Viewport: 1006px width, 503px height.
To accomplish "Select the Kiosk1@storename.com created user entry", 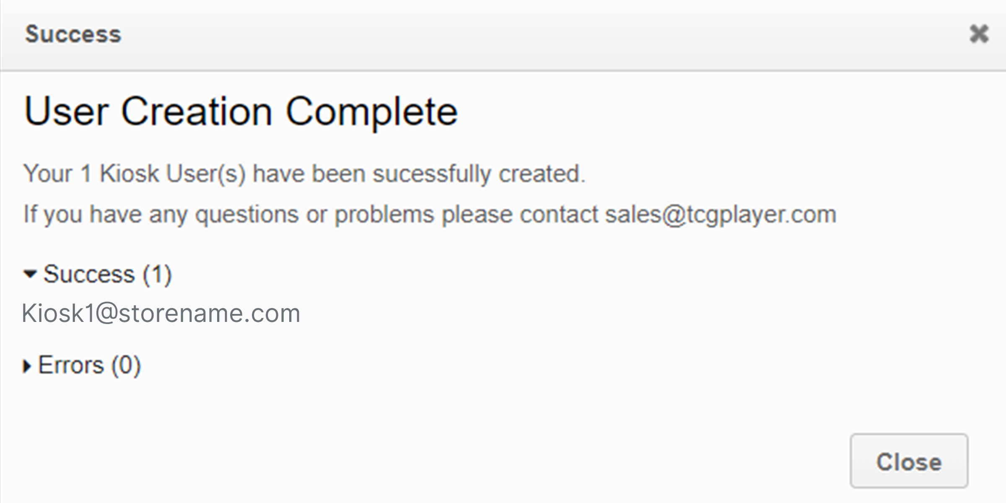I will [161, 314].
